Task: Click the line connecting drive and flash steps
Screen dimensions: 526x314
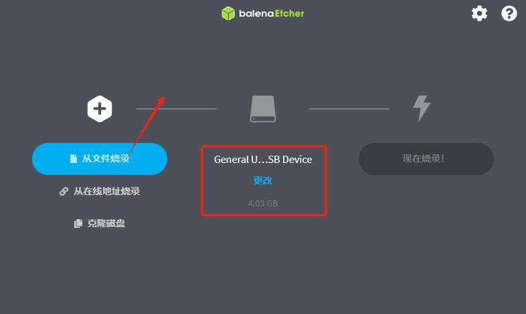Action: pos(349,109)
